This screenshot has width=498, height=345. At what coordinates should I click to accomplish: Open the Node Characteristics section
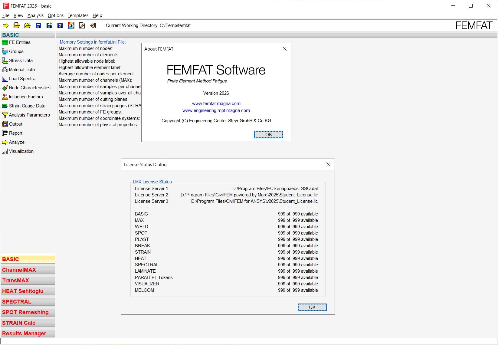pyautogui.click(x=26, y=88)
